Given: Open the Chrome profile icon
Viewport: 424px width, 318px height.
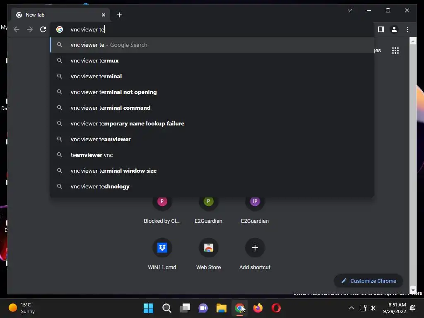Looking at the screenshot, I should point(394,29).
